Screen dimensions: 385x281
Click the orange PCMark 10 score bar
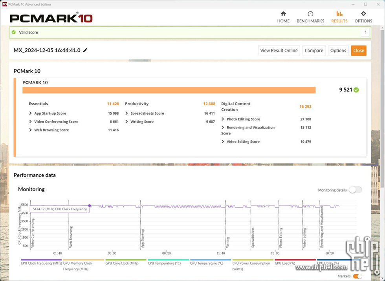point(169,90)
